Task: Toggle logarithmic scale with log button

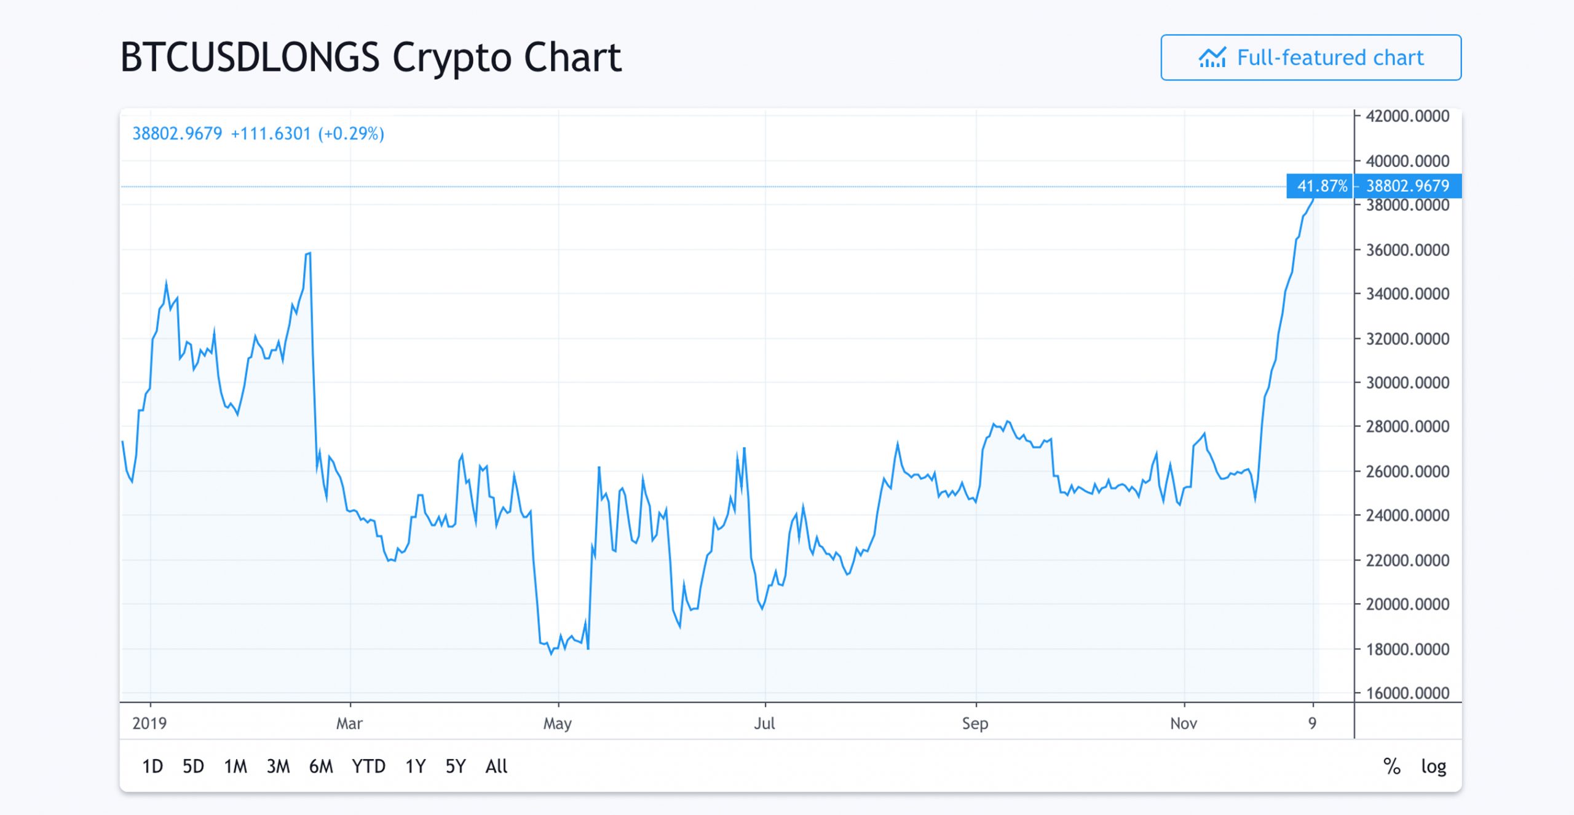Action: (1433, 766)
